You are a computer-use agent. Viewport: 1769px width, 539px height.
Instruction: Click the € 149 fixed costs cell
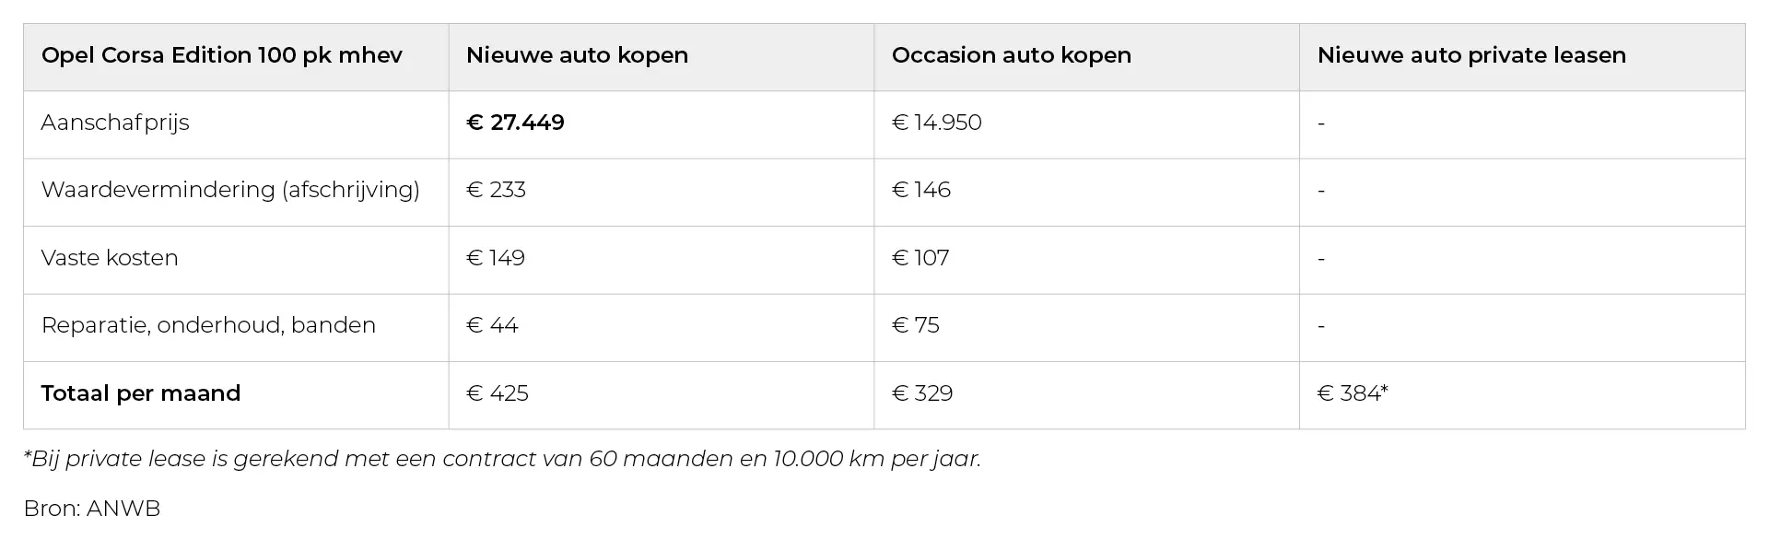pyautogui.click(x=496, y=258)
